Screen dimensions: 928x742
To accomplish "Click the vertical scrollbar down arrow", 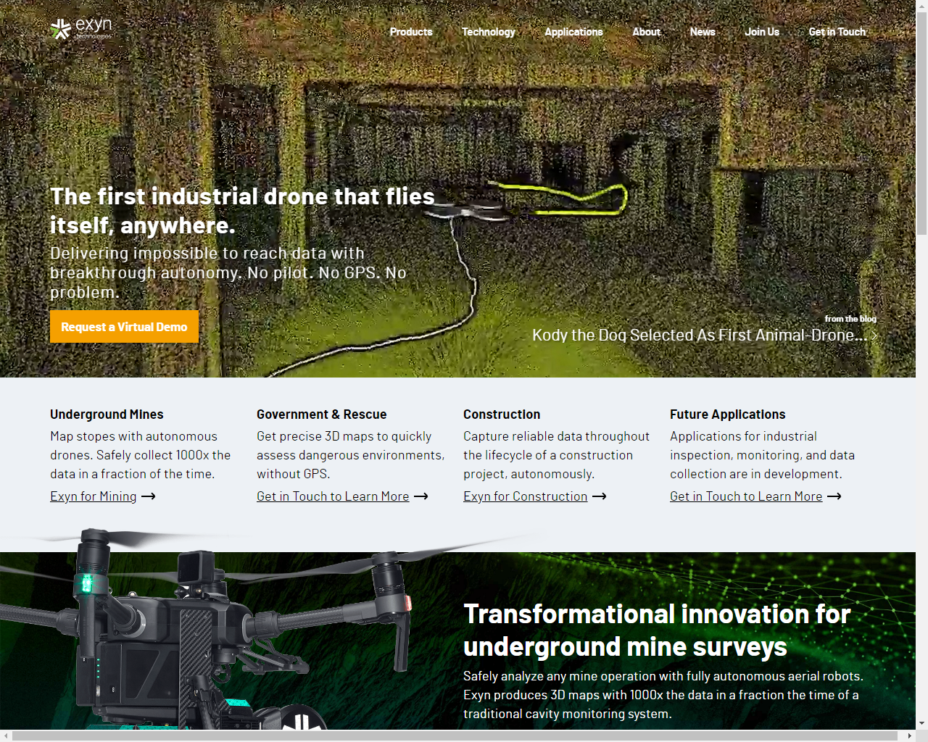I will point(921,723).
